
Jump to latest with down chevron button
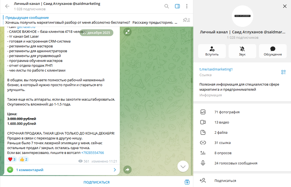point(183,166)
